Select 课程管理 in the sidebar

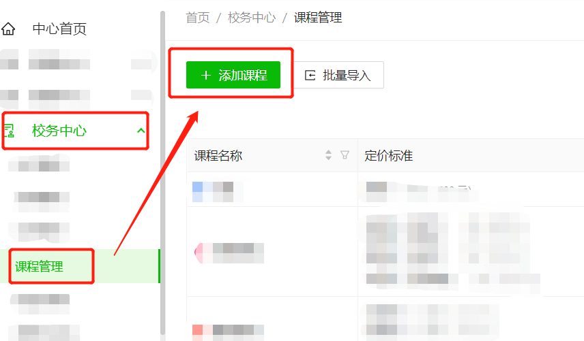[x=39, y=266]
